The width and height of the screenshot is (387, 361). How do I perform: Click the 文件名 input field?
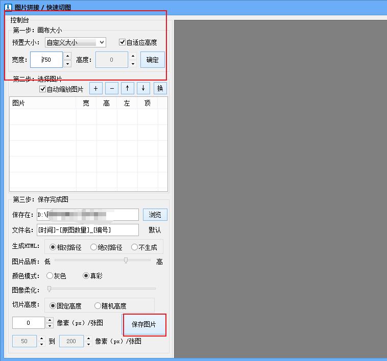(87, 230)
